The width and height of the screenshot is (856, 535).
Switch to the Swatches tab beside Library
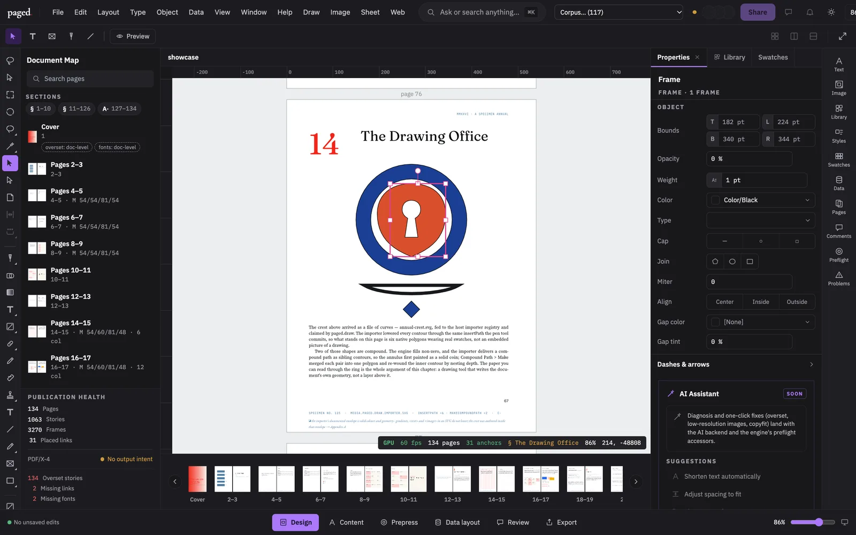(773, 57)
